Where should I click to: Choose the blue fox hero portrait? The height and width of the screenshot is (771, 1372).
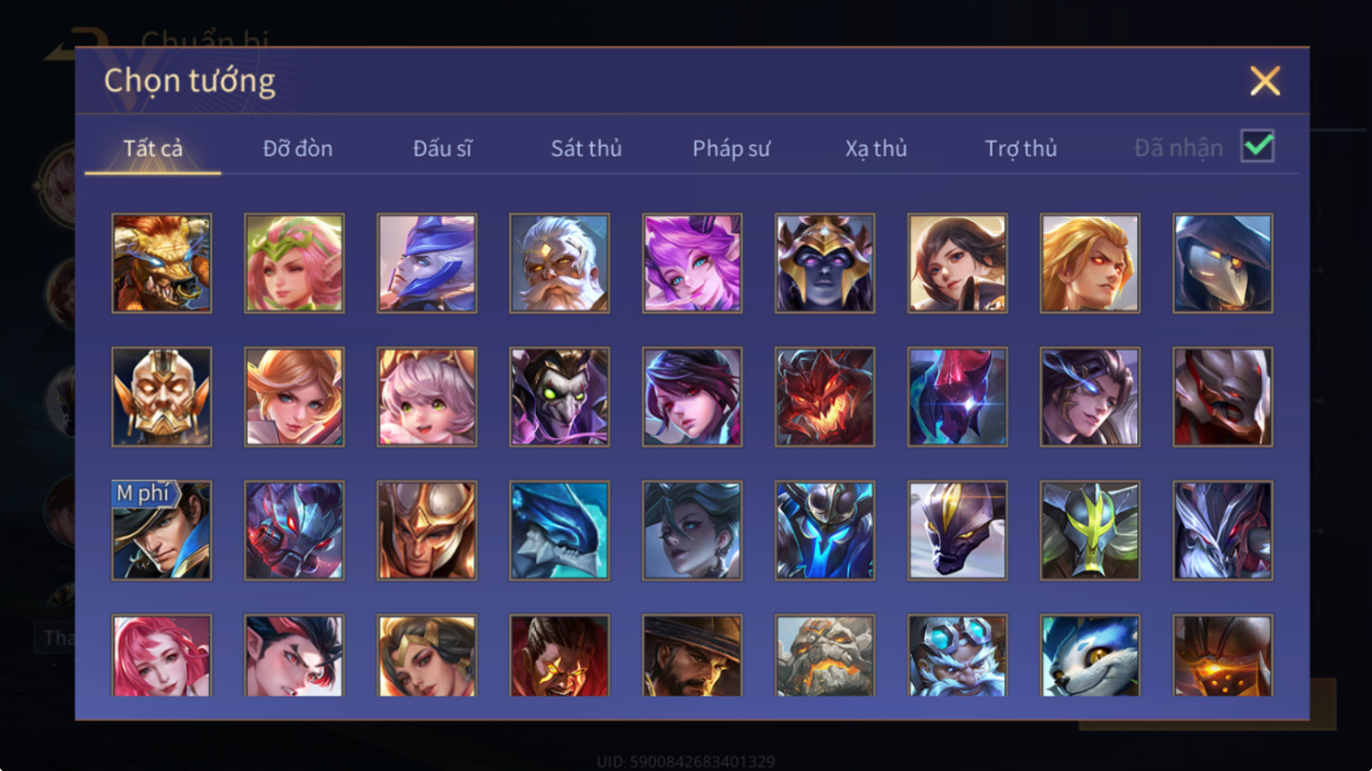click(x=1090, y=655)
